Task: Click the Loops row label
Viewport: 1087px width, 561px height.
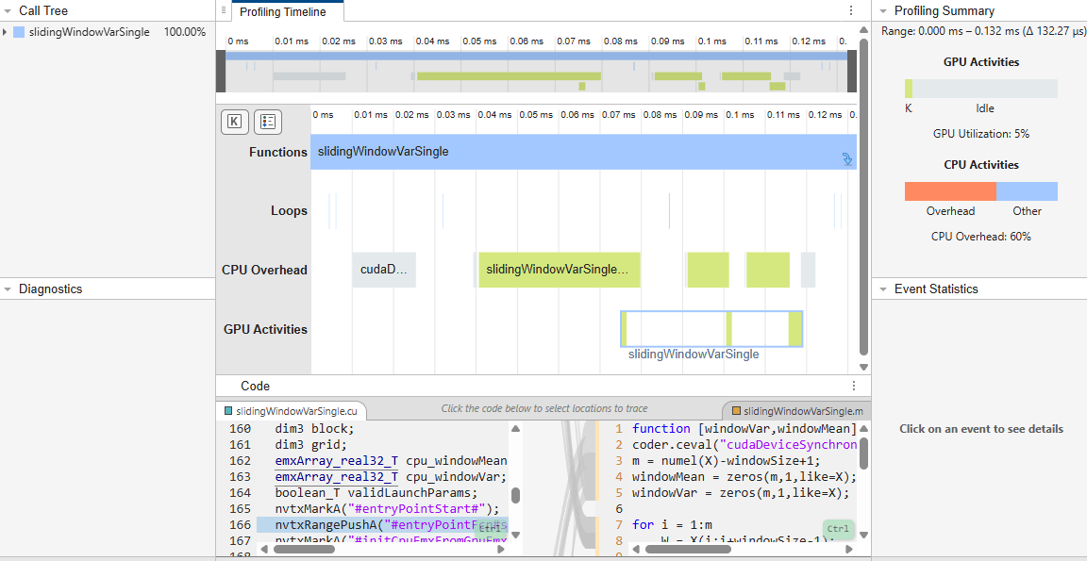Action: 289,210
